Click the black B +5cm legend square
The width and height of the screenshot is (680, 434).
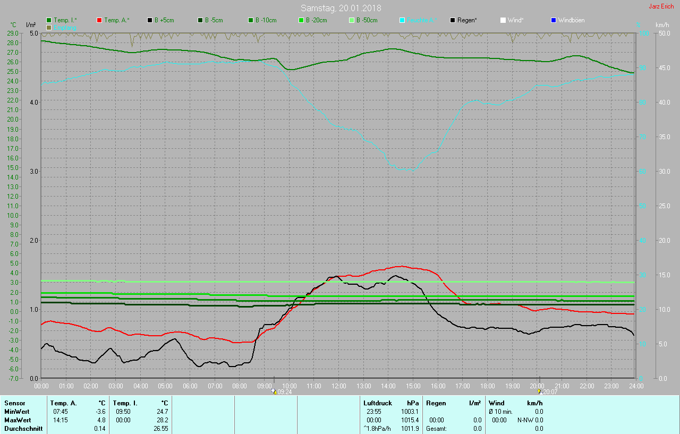tap(150, 20)
